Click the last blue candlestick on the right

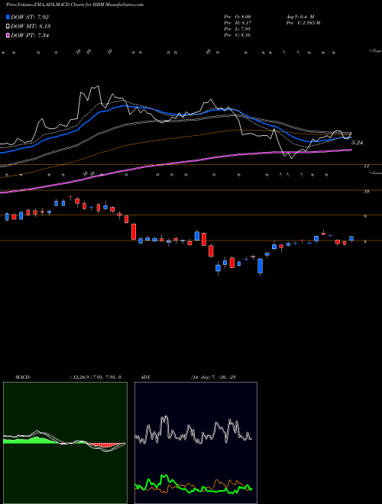point(351,239)
